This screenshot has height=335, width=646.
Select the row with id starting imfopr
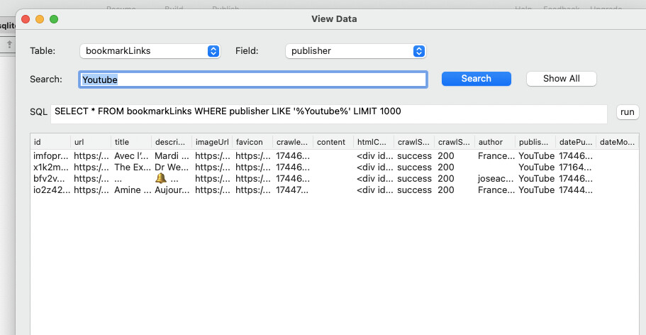(x=50, y=156)
